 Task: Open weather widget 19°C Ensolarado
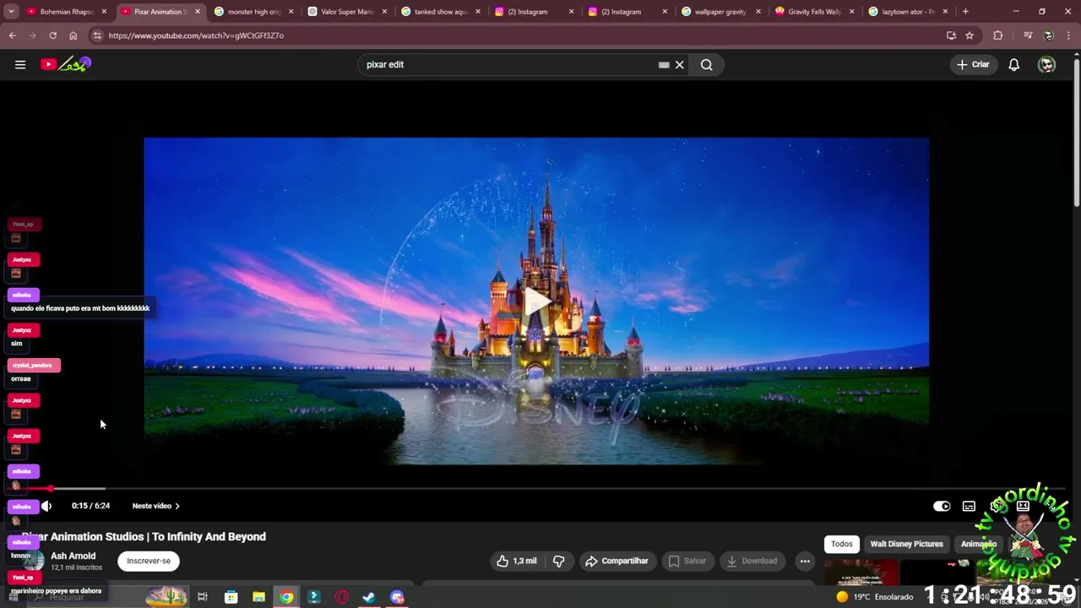click(875, 597)
